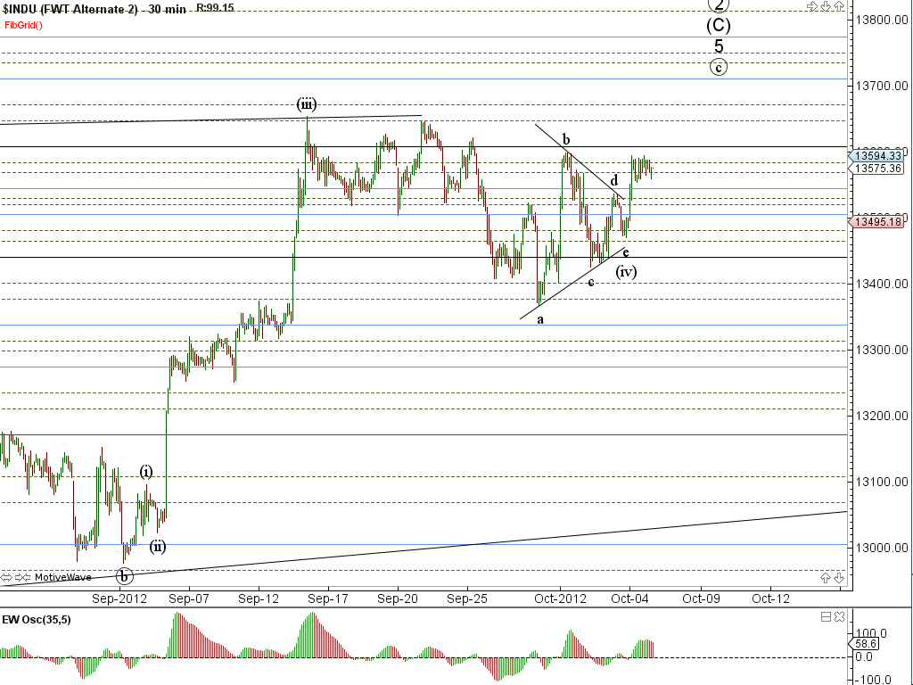Select the (iii) wave label at peak

coord(307,104)
